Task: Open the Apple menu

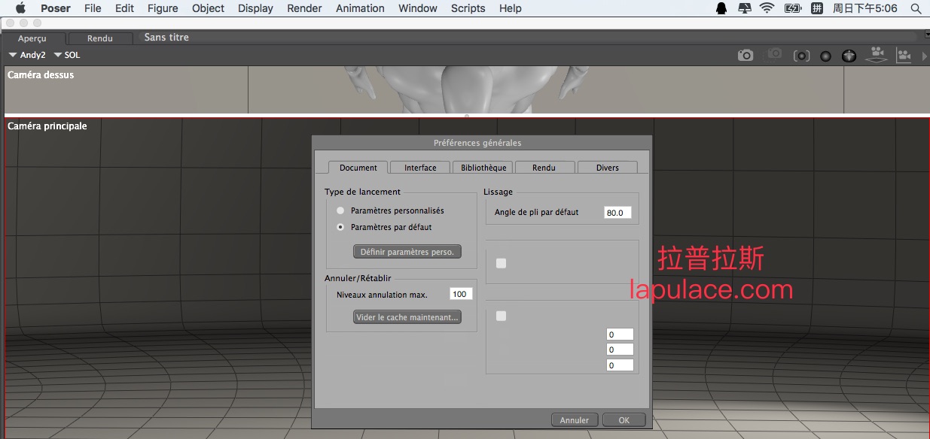Action: point(20,8)
